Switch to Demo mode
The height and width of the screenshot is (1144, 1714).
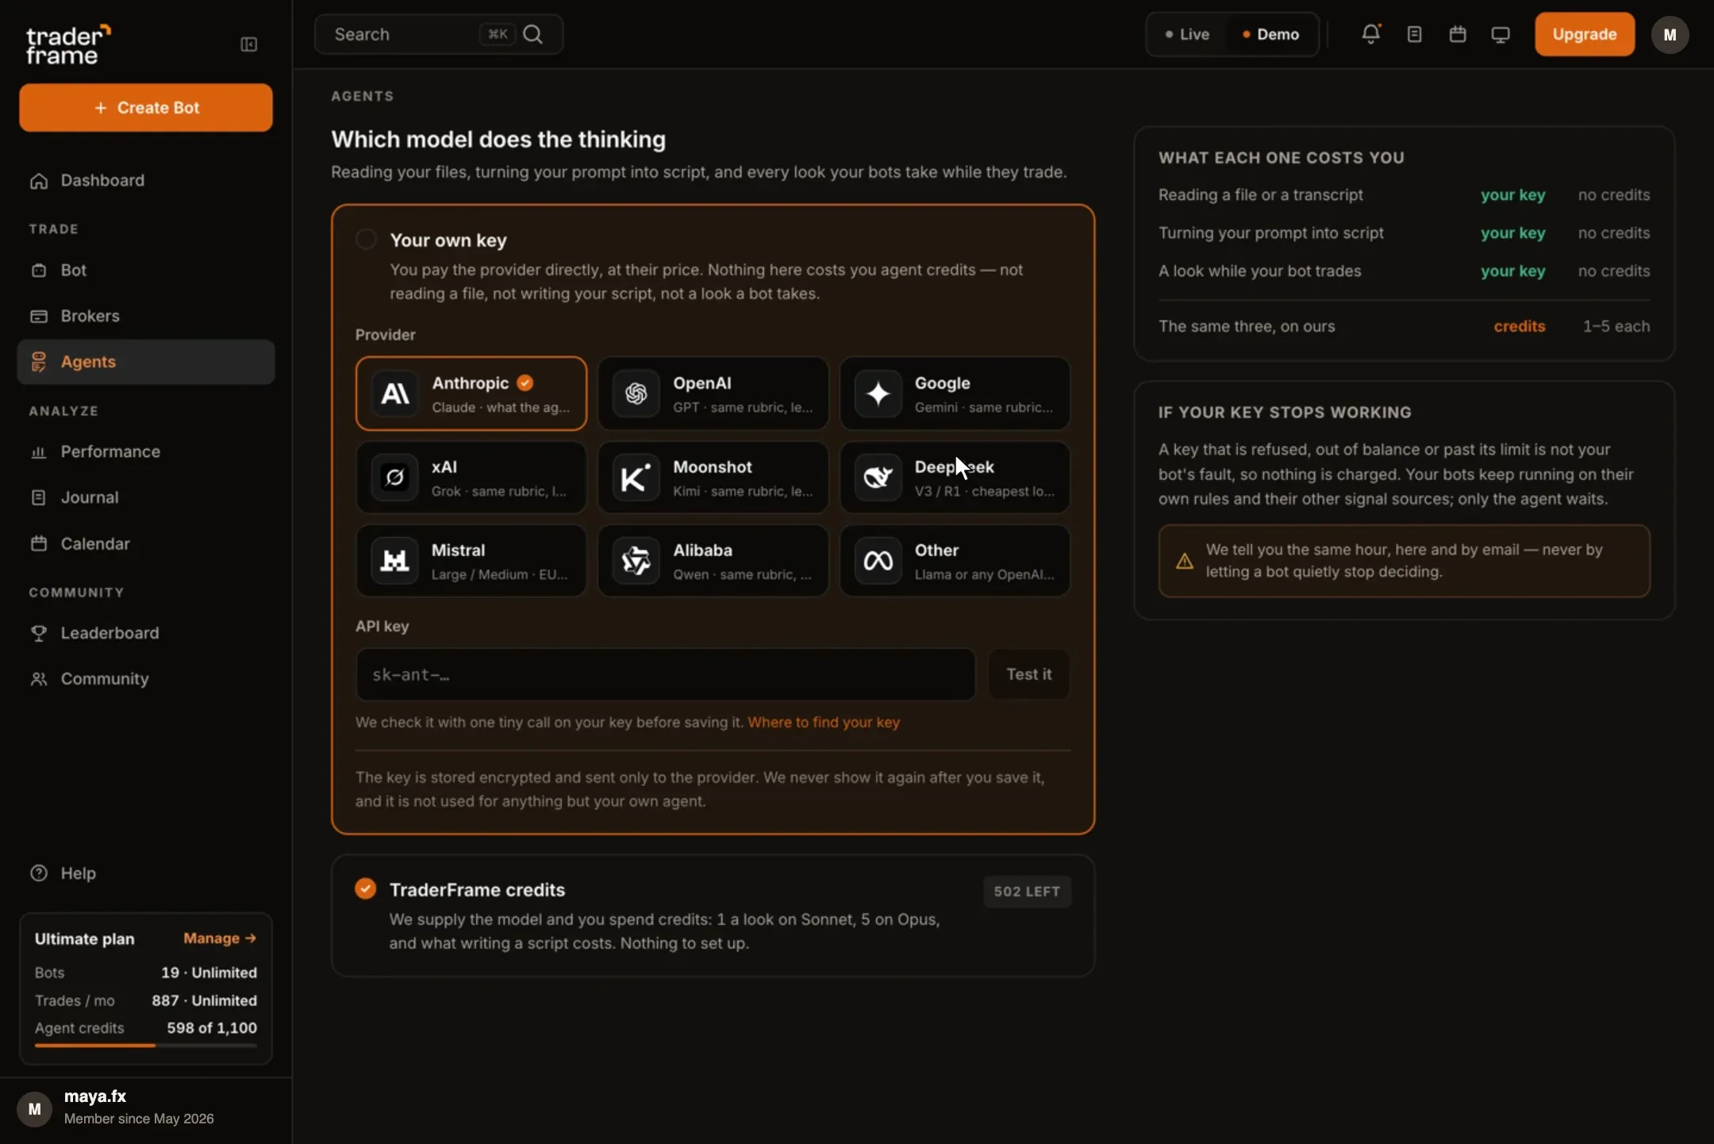[x=1270, y=34]
